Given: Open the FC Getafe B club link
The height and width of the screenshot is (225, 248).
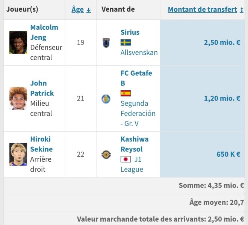Looking at the screenshot, I should (x=136, y=78).
